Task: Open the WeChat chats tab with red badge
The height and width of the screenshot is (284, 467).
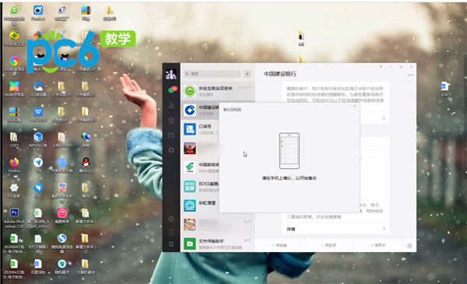Action: (x=171, y=89)
